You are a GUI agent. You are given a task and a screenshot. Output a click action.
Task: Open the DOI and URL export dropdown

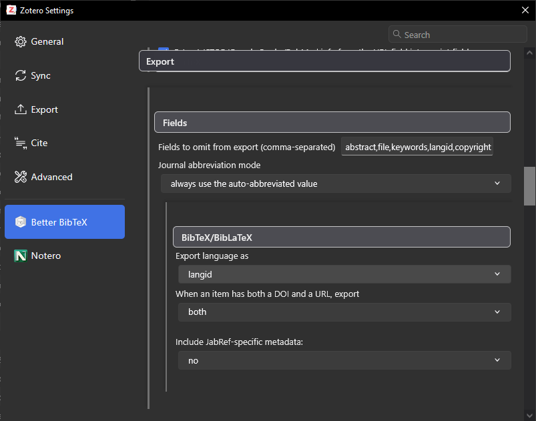(x=344, y=312)
